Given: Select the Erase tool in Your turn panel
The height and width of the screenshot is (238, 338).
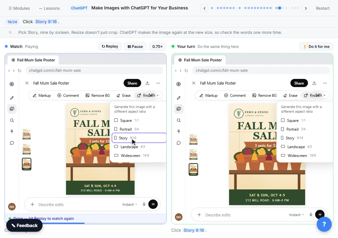Looking at the screenshot, I should pos(290,96).
